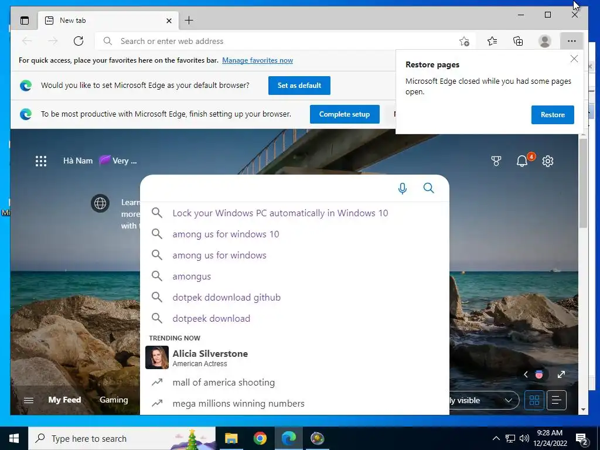Screen dimensions: 600x450
Task: Start voice search with microphone icon
Action: point(402,188)
